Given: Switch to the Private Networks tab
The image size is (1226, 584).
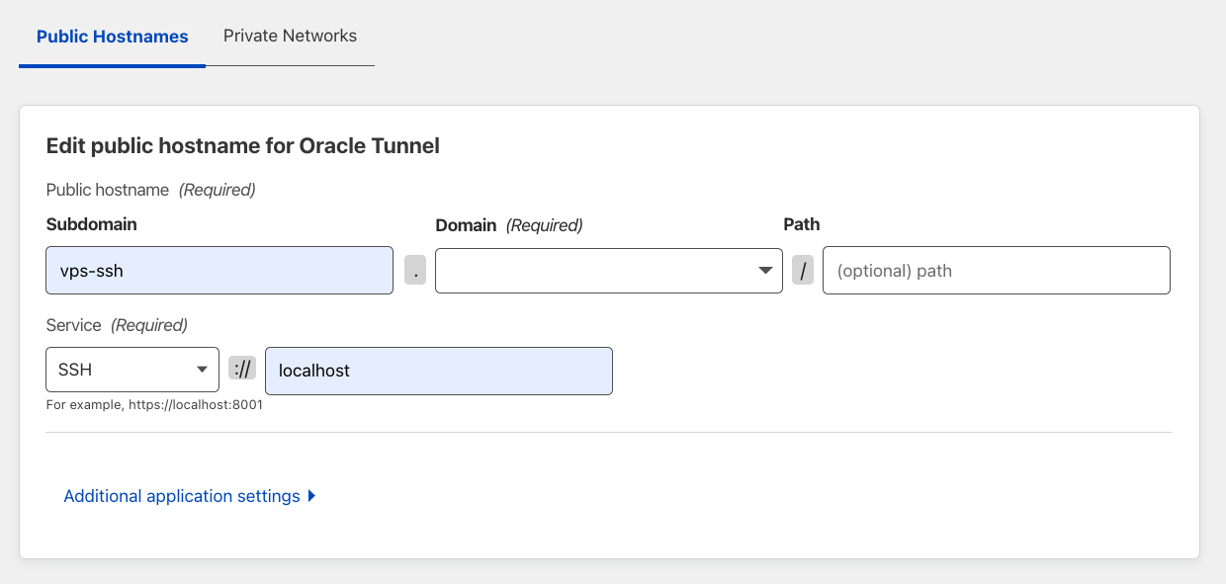Looking at the screenshot, I should point(290,36).
